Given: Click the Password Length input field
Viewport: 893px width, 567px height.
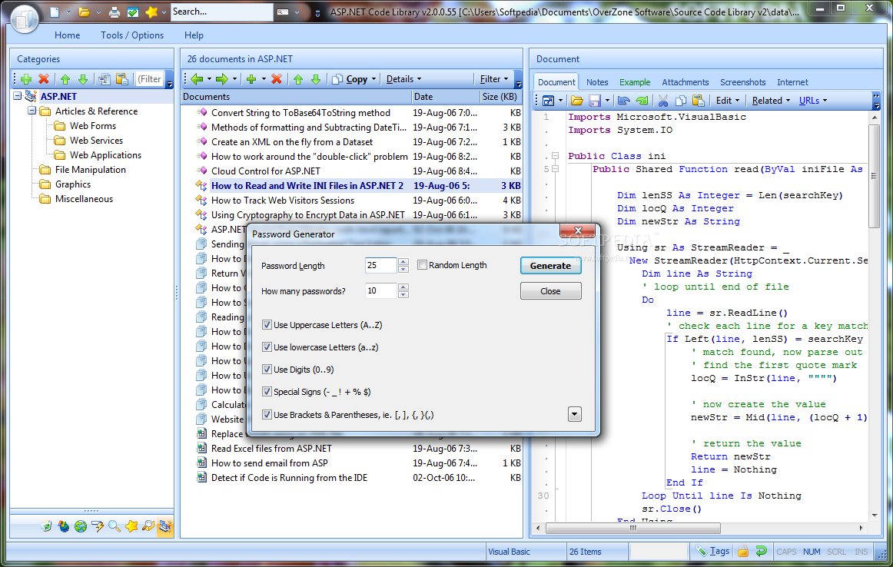Looking at the screenshot, I should (x=380, y=265).
